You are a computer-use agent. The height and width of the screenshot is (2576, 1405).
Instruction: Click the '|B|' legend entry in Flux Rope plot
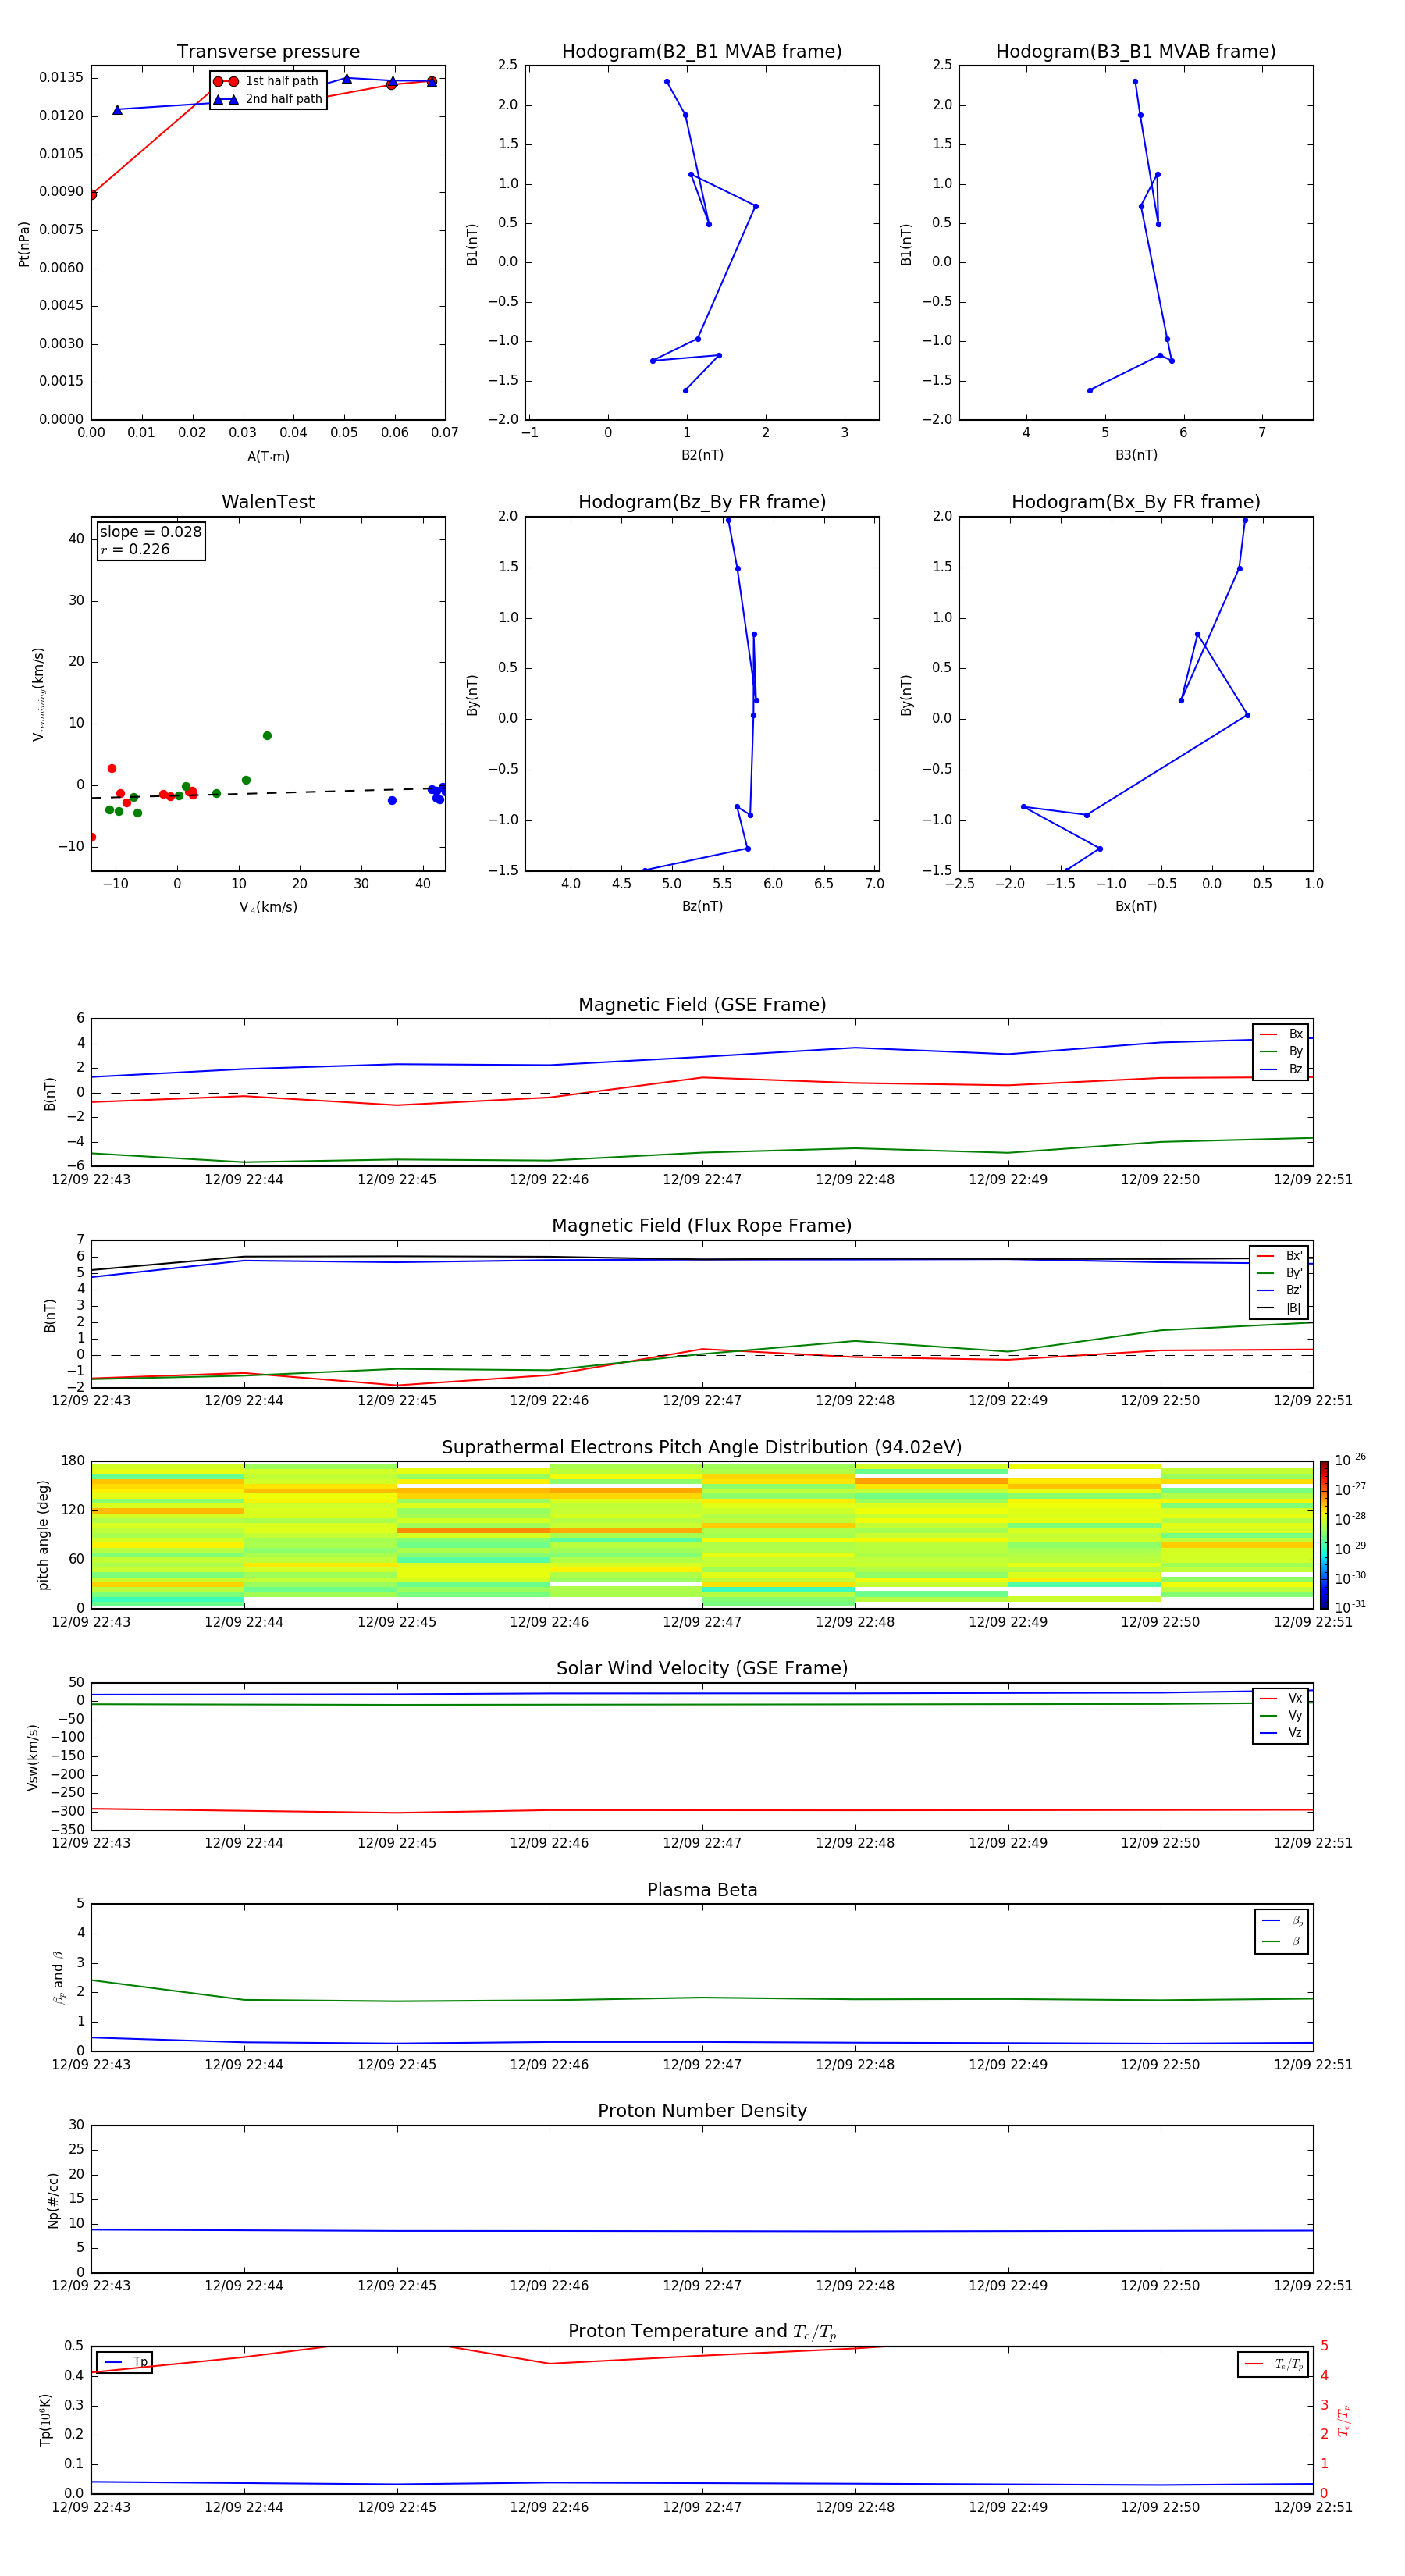click(x=1279, y=1308)
